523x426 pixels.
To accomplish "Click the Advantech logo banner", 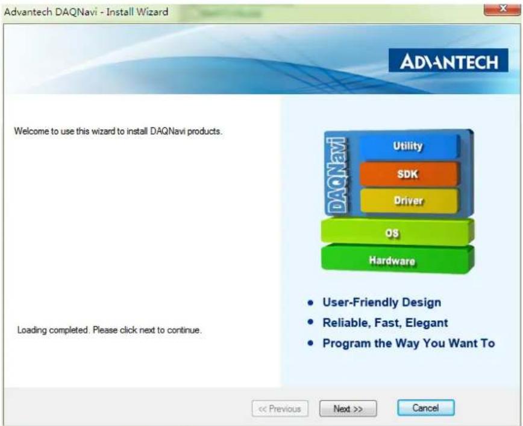I will click(x=448, y=60).
